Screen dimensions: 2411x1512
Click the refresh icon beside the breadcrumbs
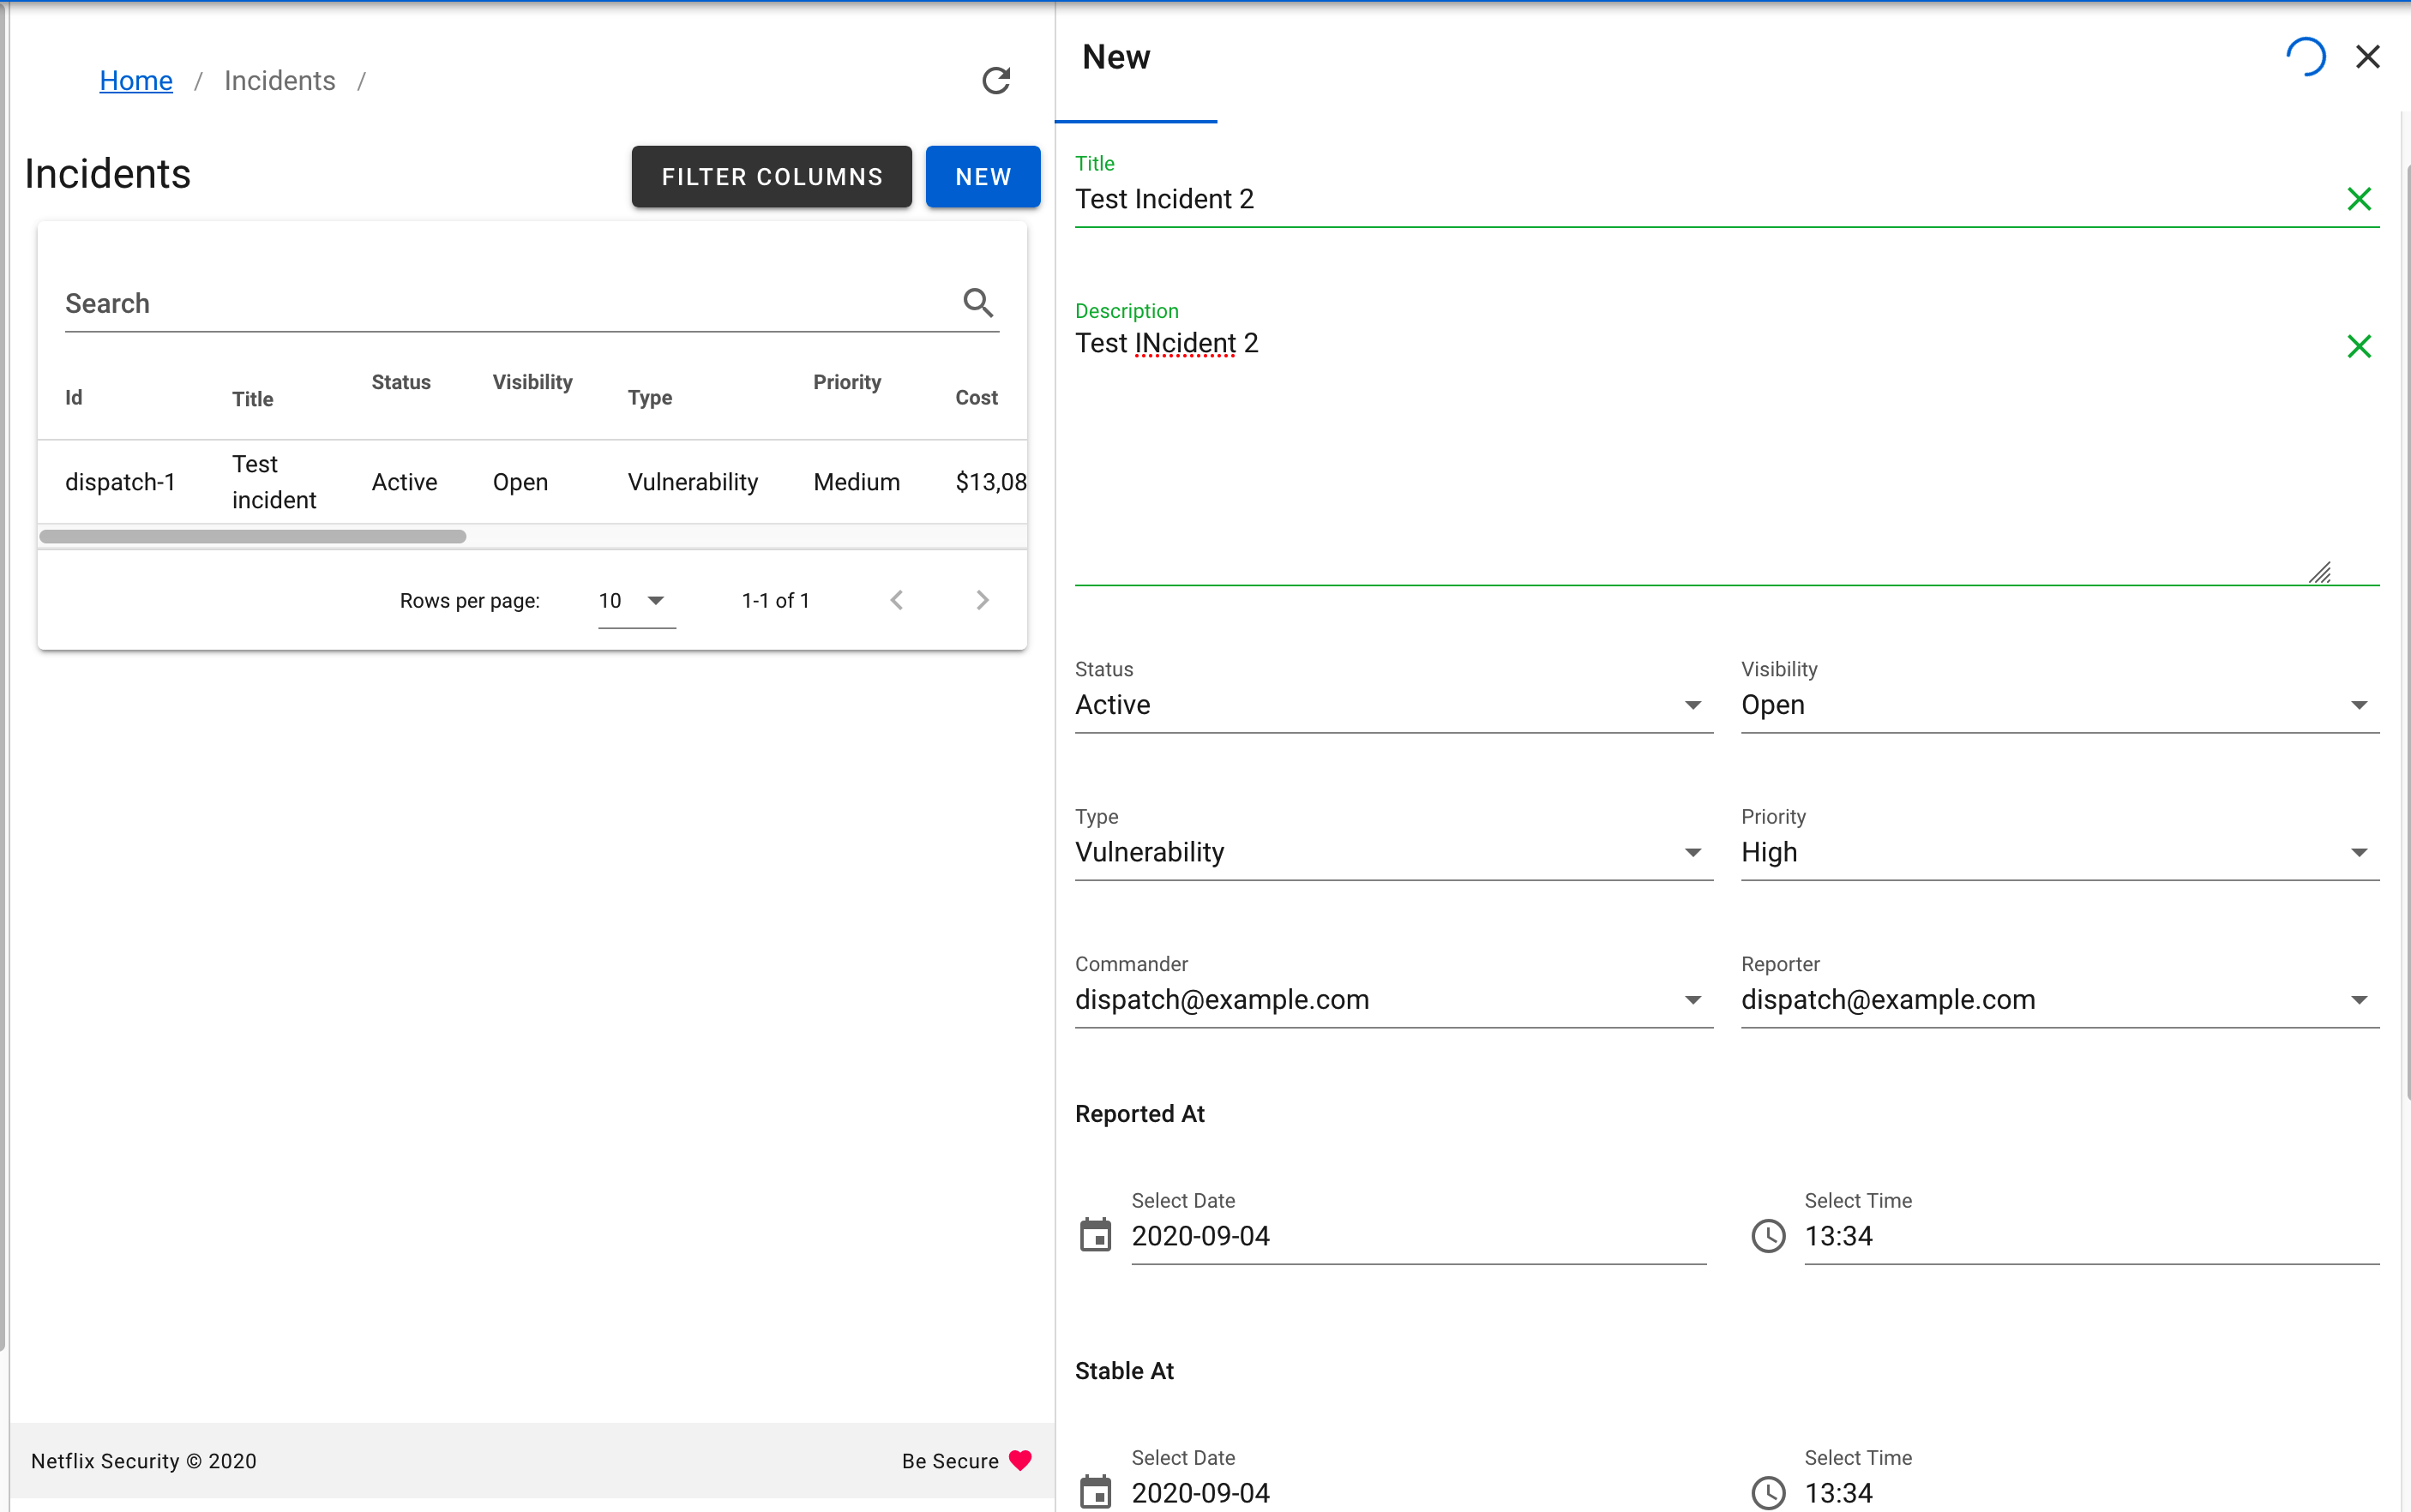(x=995, y=81)
